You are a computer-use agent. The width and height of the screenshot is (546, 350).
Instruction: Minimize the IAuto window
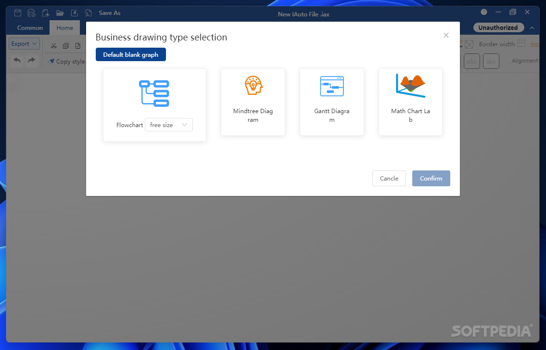tap(498, 12)
